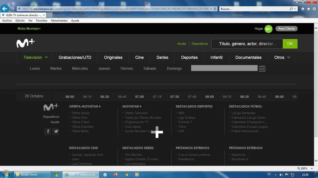Screen dimensions: 318x178
Task: Click the Título, género, actor search field
Action: [x=247, y=44]
